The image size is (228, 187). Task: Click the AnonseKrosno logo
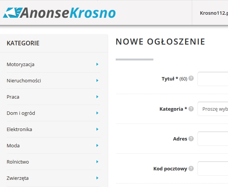pos(59,13)
